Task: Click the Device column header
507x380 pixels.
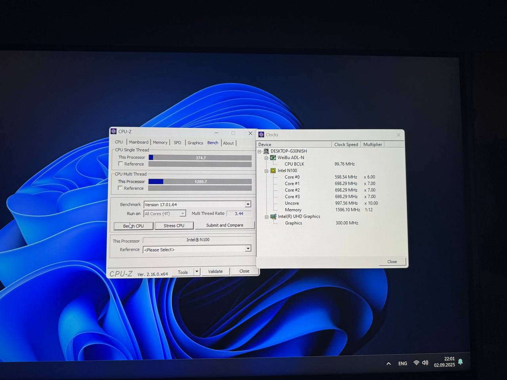Action: coord(294,144)
